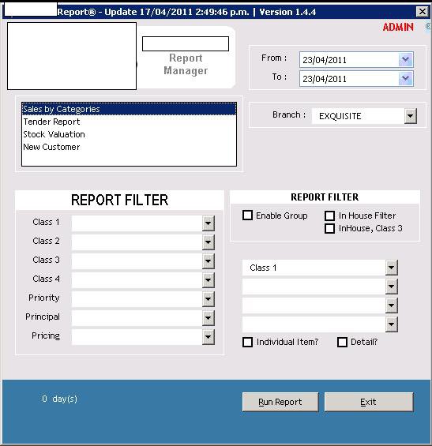Expand the Class 1 filter dropdown arrow

pyautogui.click(x=208, y=223)
